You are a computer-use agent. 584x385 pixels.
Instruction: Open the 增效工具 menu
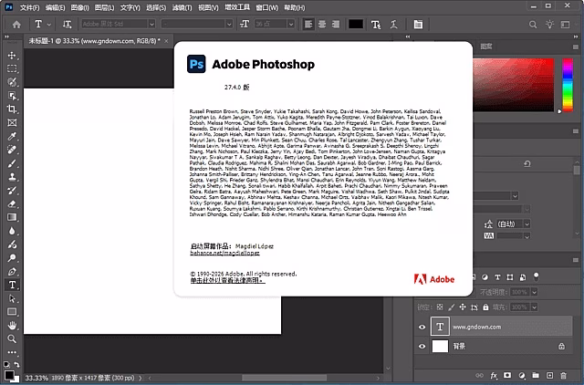[237, 7]
